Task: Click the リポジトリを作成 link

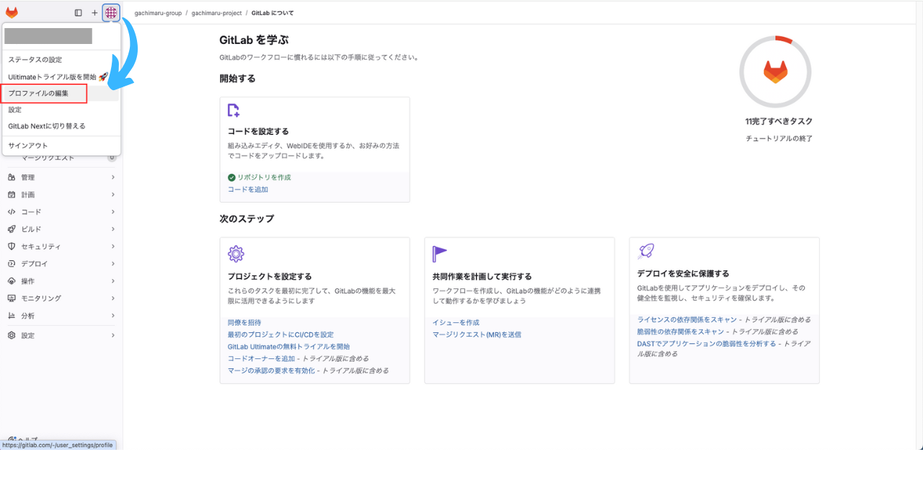Action: (265, 177)
